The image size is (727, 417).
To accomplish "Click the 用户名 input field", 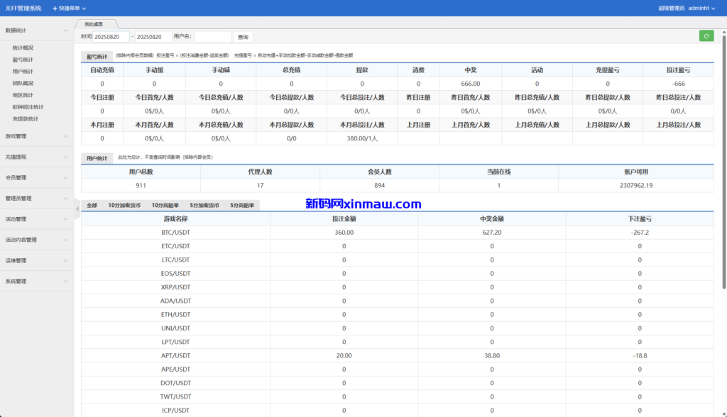I will click(214, 36).
